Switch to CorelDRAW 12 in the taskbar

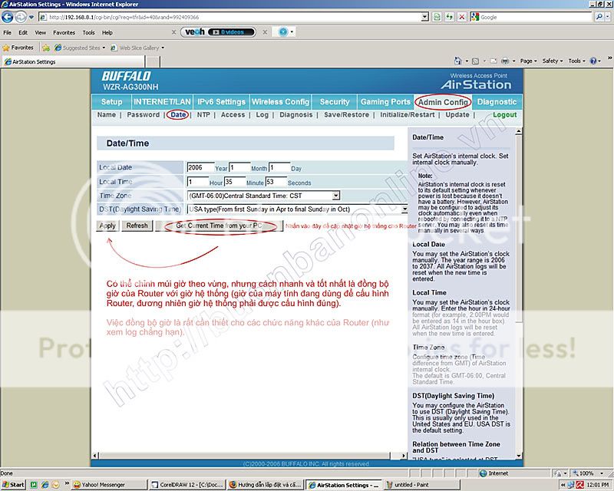coord(187,485)
